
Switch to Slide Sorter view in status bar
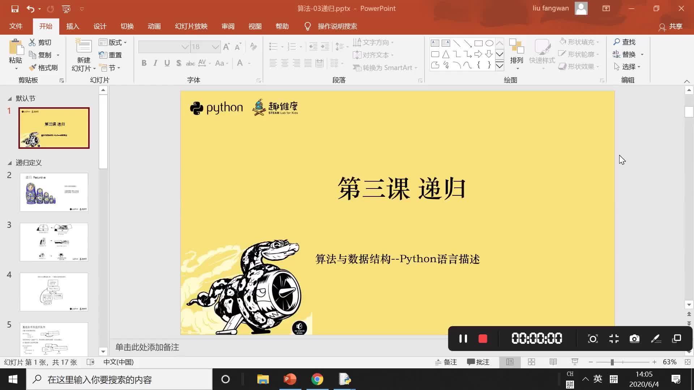(531, 362)
